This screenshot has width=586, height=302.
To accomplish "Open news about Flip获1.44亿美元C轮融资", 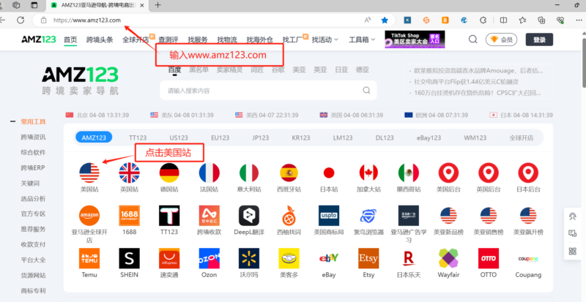I will tap(466, 82).
